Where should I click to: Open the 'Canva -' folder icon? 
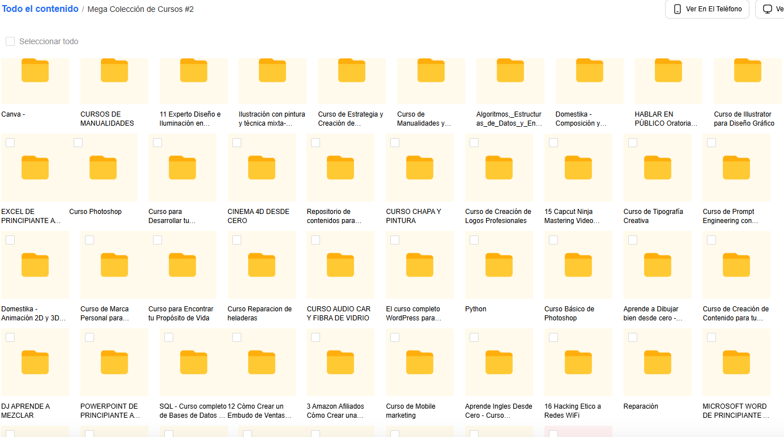point(35,70)
